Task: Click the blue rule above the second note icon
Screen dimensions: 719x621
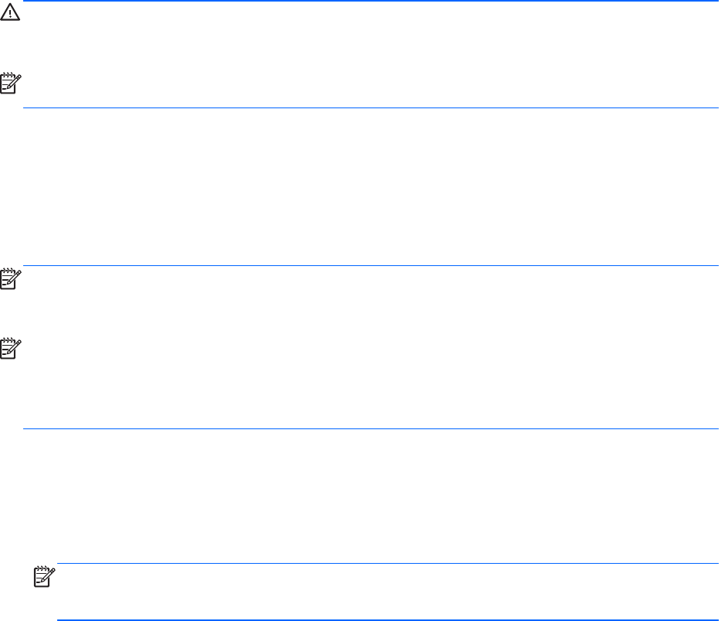Action: 371,266
